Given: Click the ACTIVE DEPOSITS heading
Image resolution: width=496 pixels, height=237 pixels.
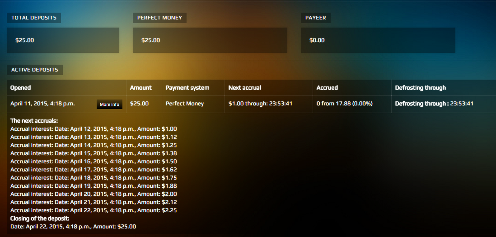Looking at the screenshot, I should (x=35, y=70).
